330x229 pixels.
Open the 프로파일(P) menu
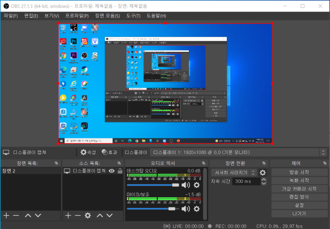point(77,16)
